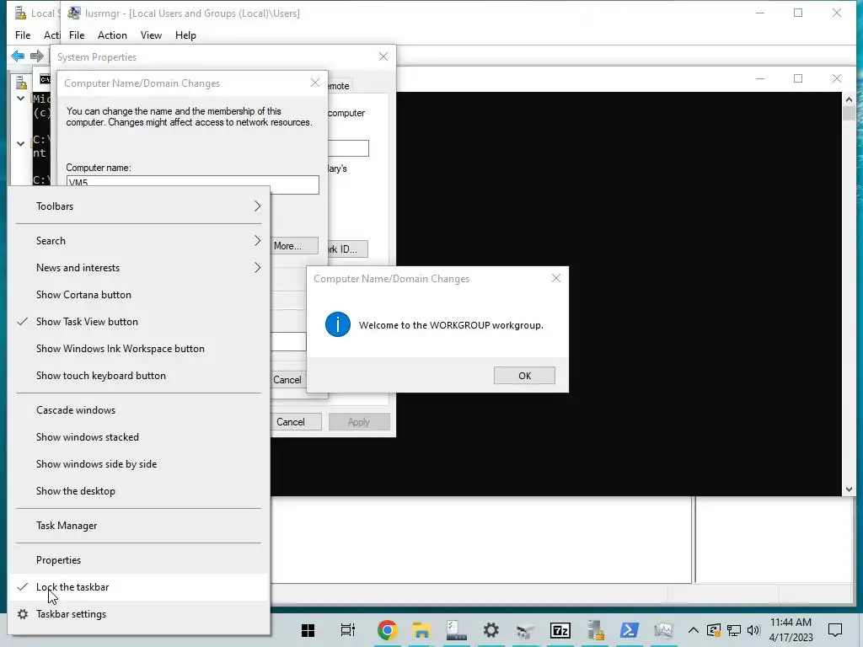863x647 pixels.
Task: Expand the Search submenu
Action: coord(139,241)
